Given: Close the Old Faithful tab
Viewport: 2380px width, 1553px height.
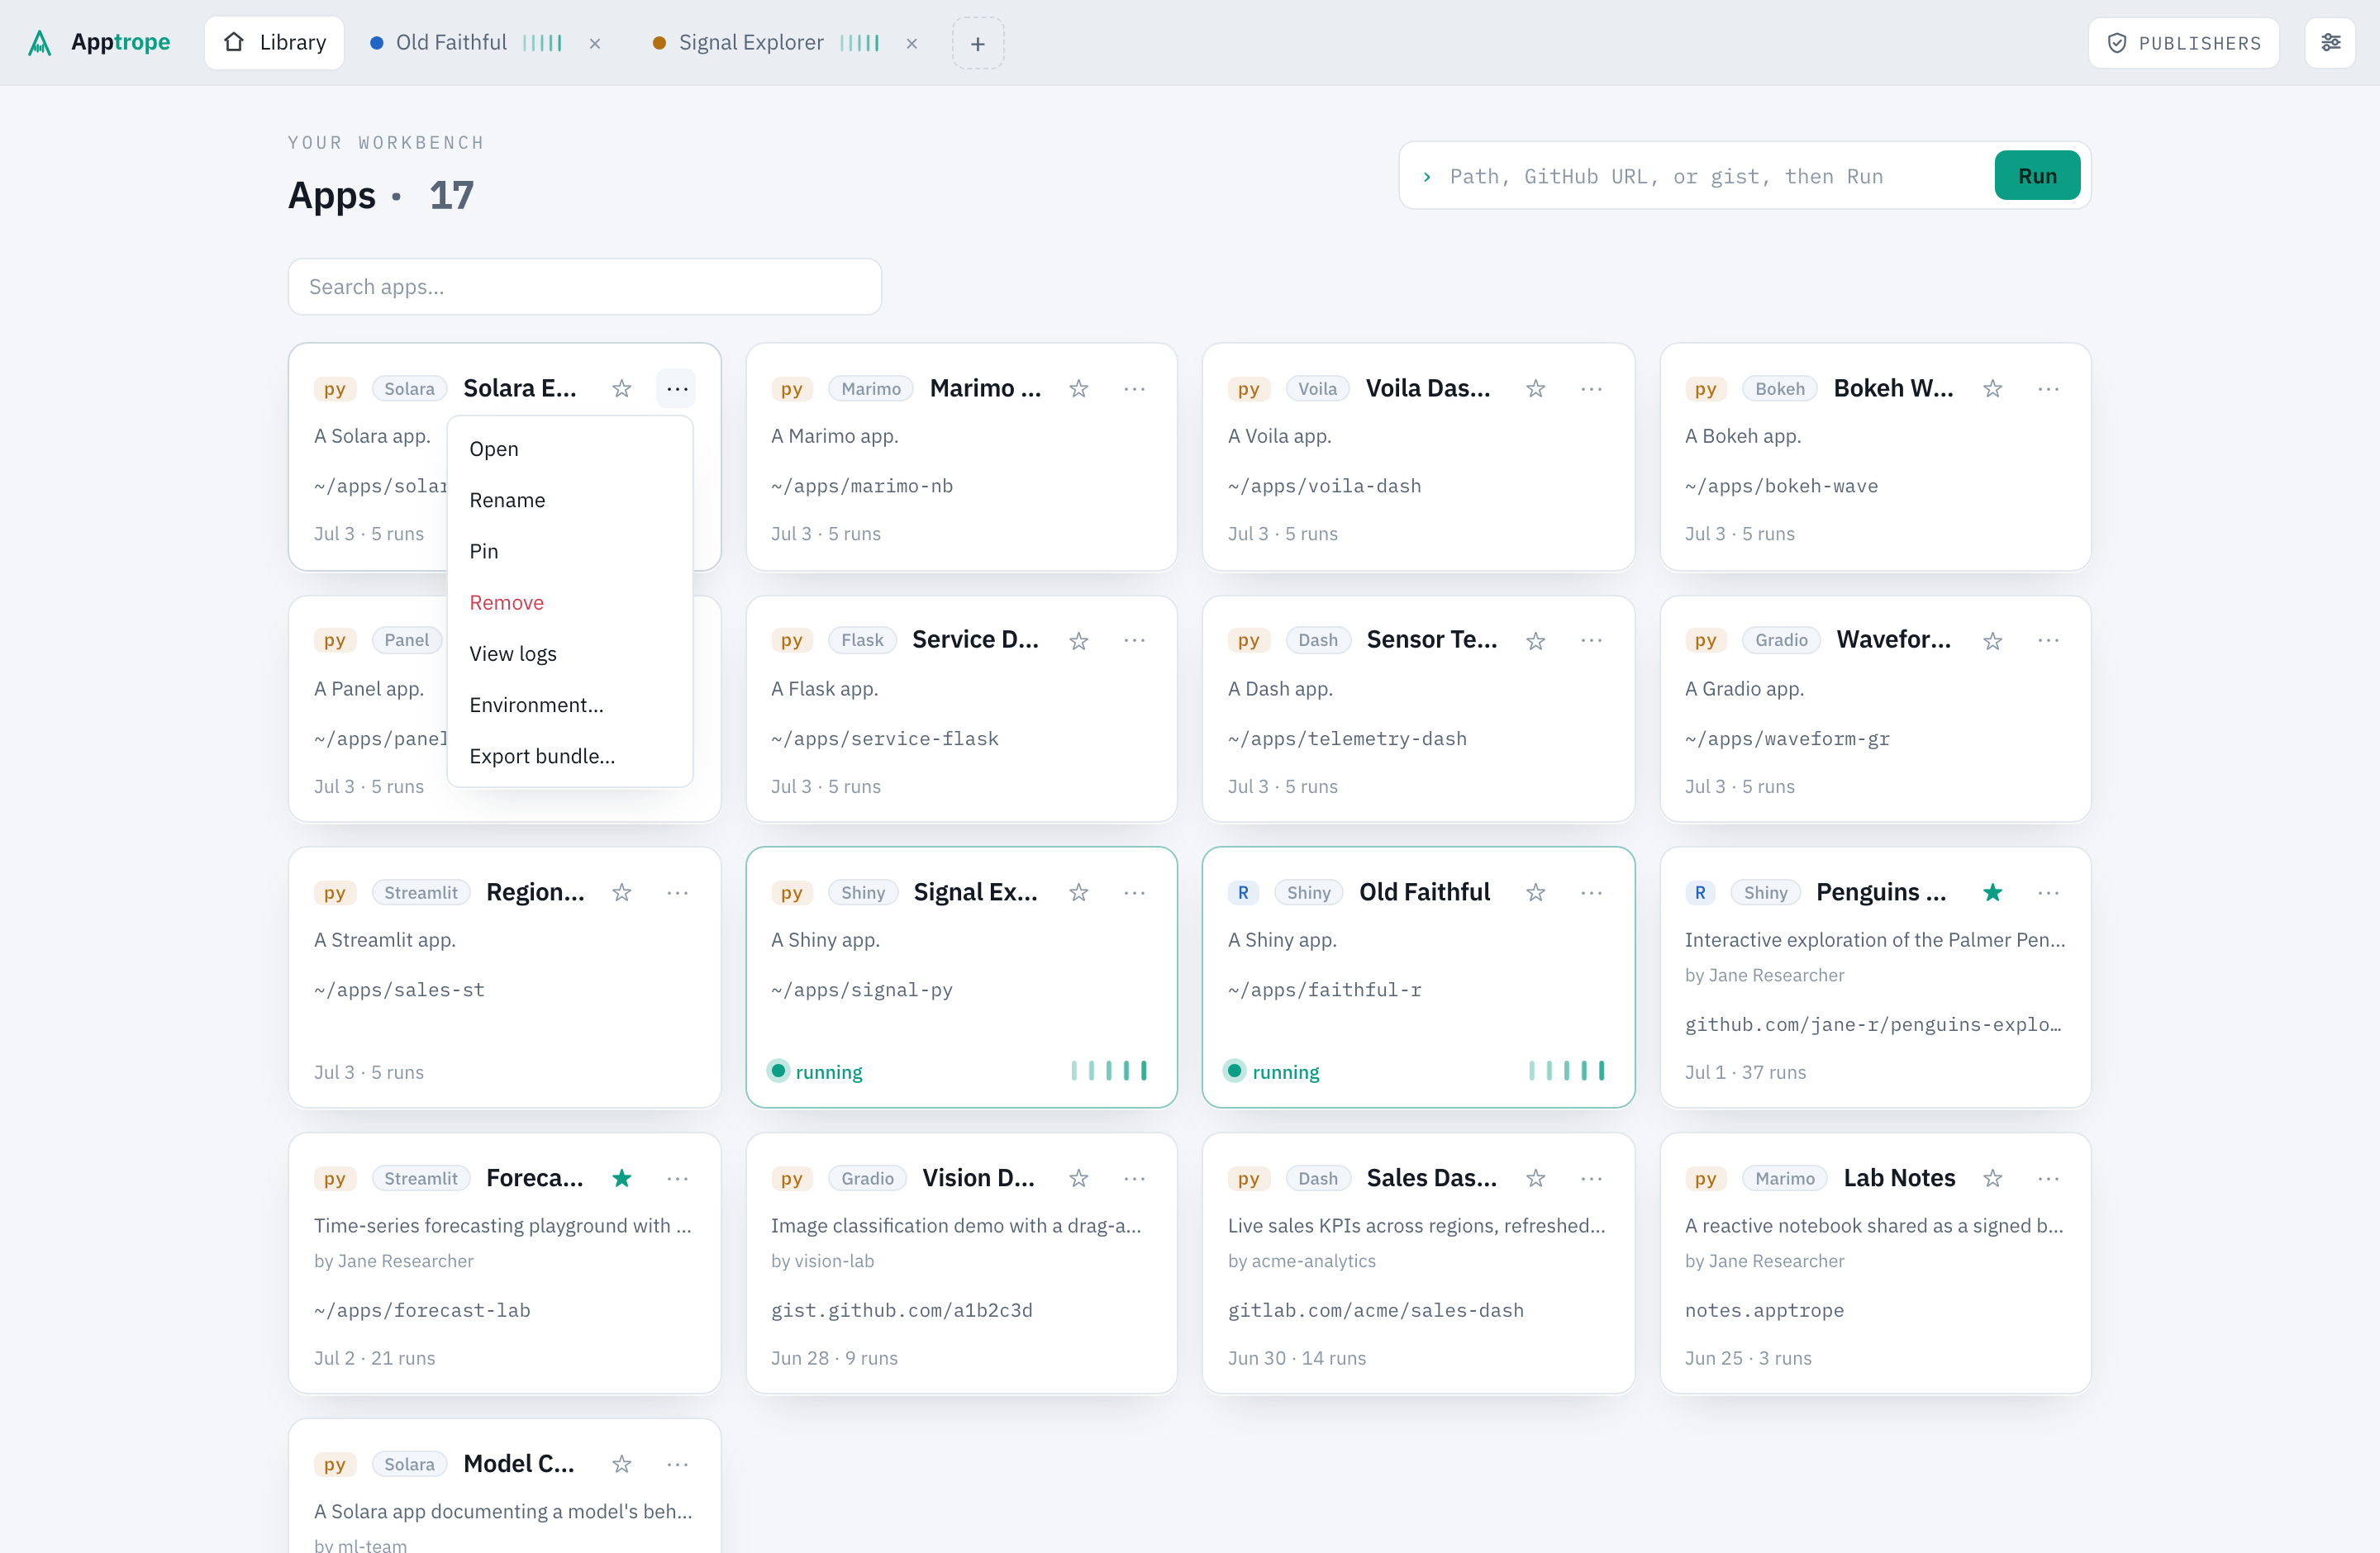Looking at the screenshot, I should pyautogui.click(x=595, y=43).
